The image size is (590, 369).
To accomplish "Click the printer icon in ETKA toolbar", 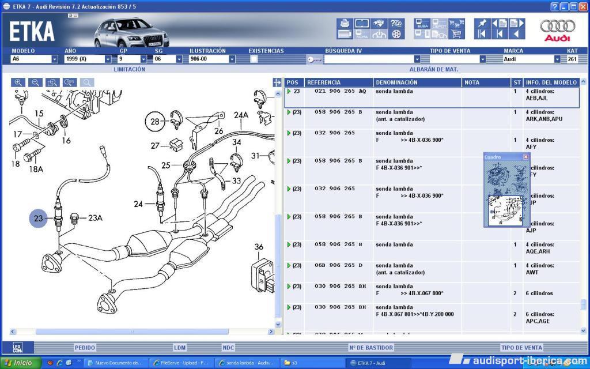I will pyautogui.click(x=345, y=23).
